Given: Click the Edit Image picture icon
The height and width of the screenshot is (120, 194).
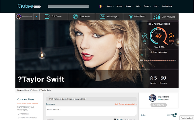Looking at the screenshot, I should click(x=102, y=16).
